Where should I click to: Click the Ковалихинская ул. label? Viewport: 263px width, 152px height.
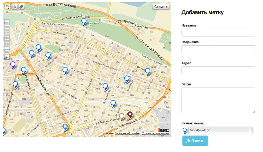[x=71, y=96]
